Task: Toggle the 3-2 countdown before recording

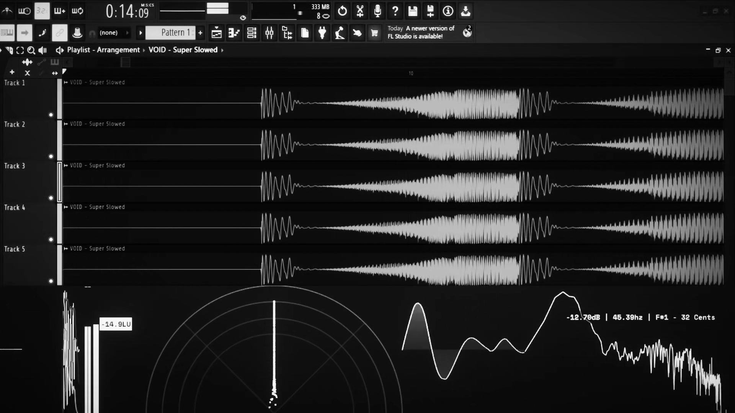Action: point(42,11)
